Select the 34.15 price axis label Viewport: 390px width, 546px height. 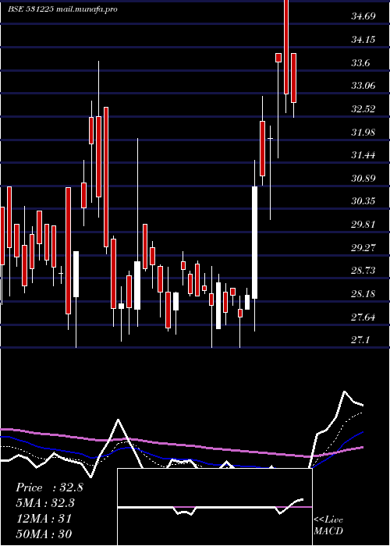pos(363,40)
